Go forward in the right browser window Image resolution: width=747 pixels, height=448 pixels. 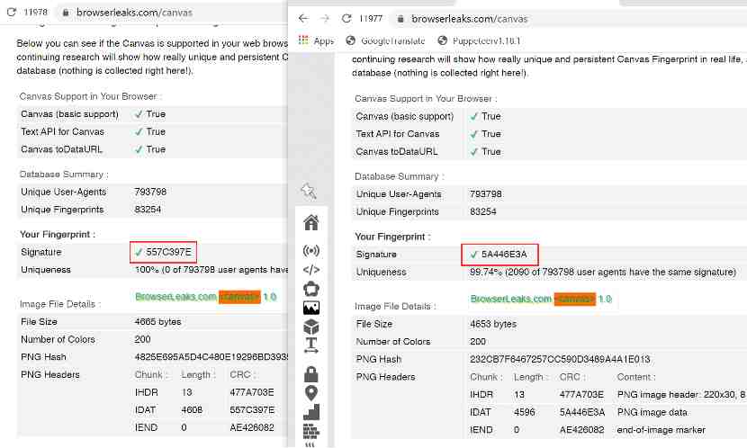(x=325, y=19)
